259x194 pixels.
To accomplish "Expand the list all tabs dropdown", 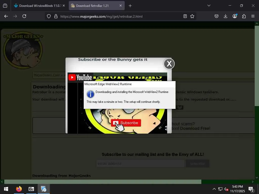I will (x=209, y=6).
